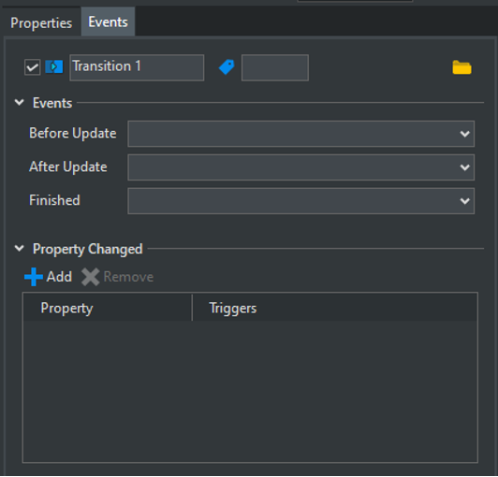Click the empty property list area
The width and height of the screenshot is (498, 477).
point(250,391)
